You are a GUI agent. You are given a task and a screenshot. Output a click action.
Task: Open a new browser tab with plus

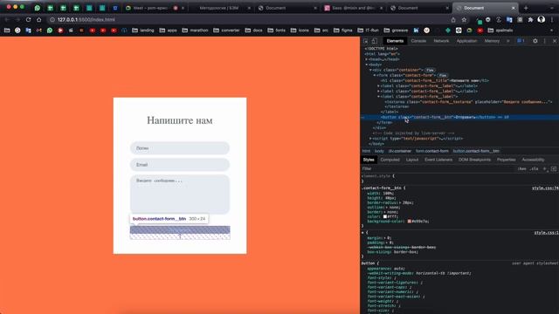(x=526, y=8)
